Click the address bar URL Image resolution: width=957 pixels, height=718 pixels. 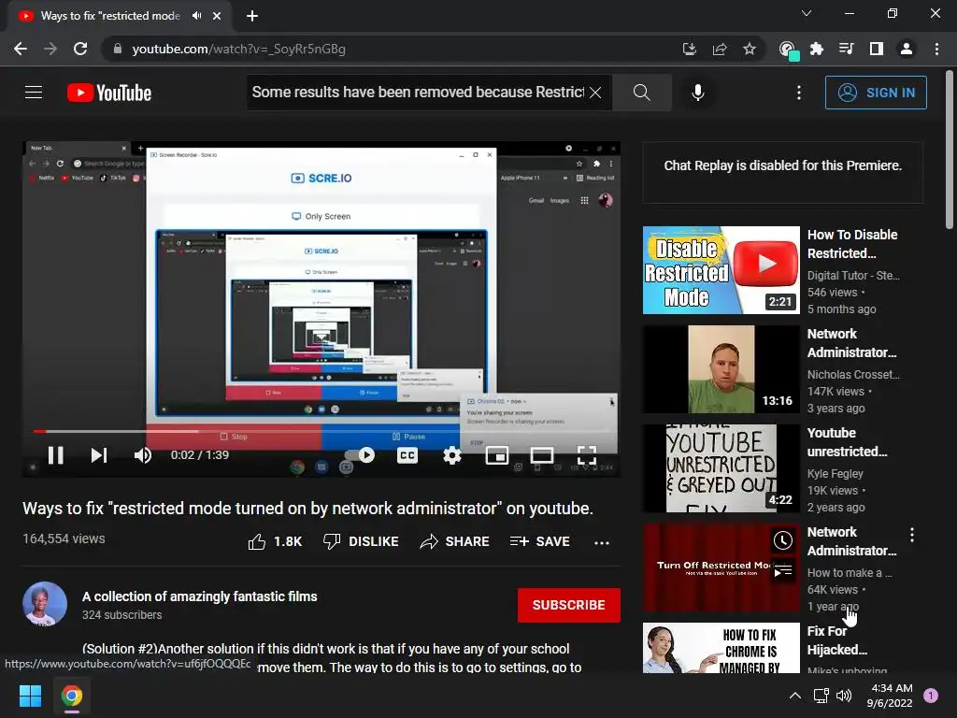pos(238,49)
